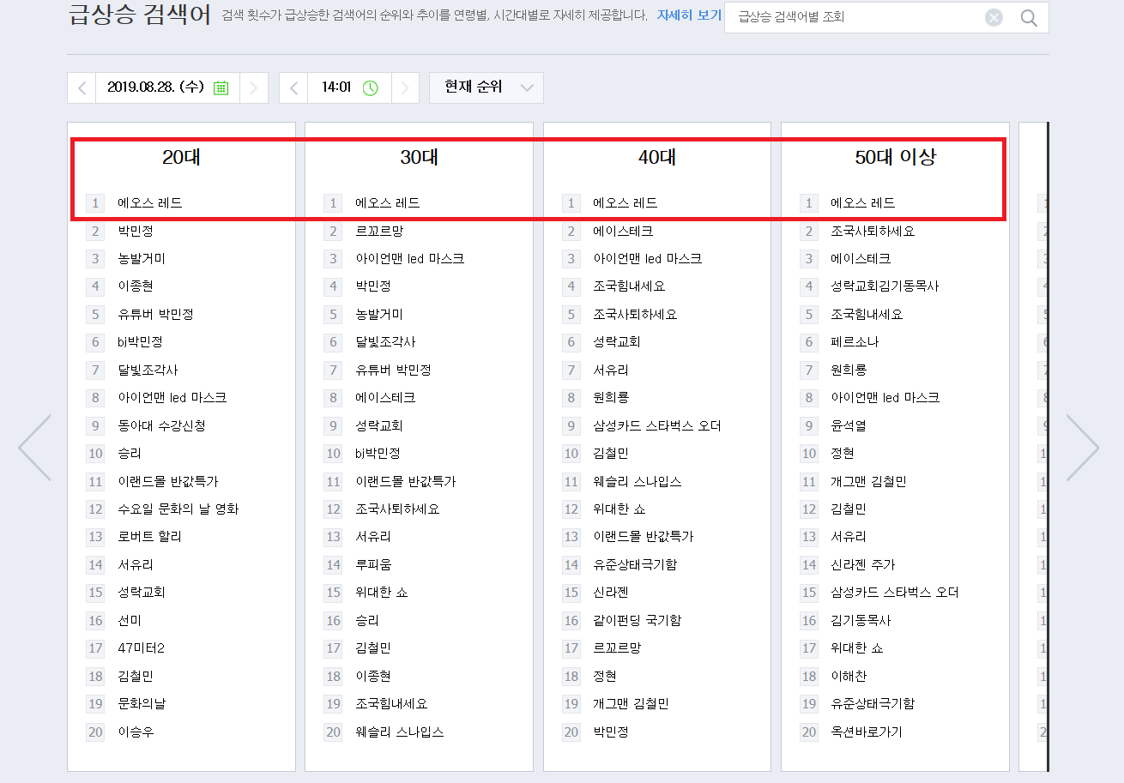This screenshot has height=783, width=1124.
Task: Show previous columns via large left carousel arrow
Action: [36, 446]
